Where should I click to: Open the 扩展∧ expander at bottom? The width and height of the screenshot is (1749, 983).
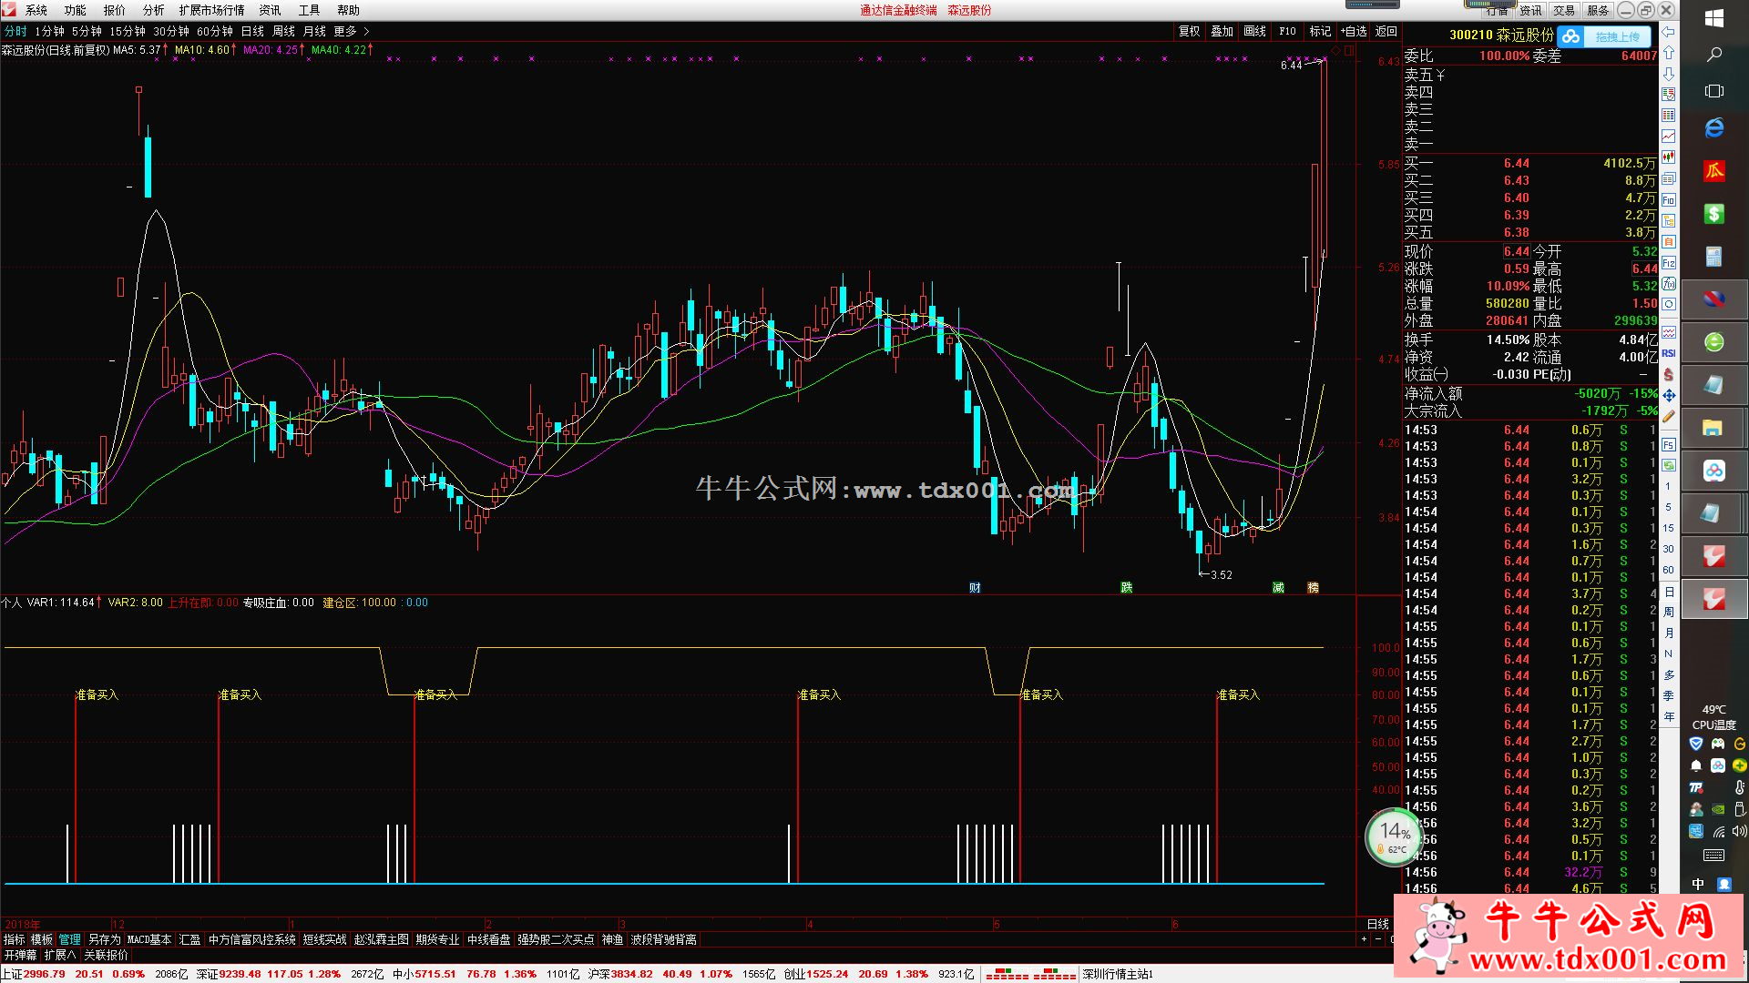(59, 955)
